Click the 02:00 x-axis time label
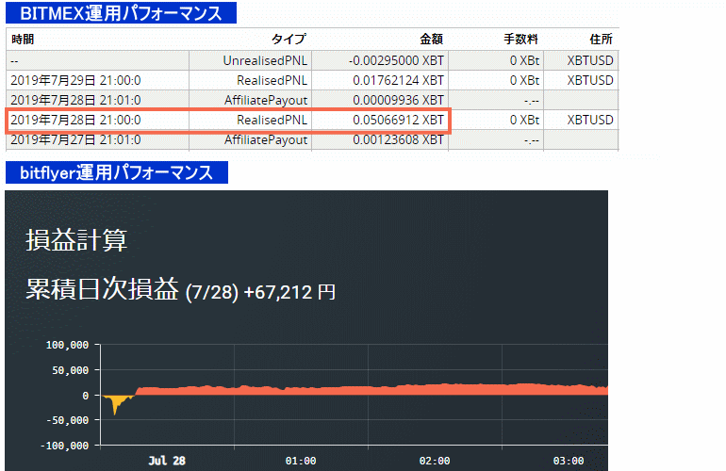The height and width of the screenshot is (471, 726). pyautogui.click(x=435, y=461)
